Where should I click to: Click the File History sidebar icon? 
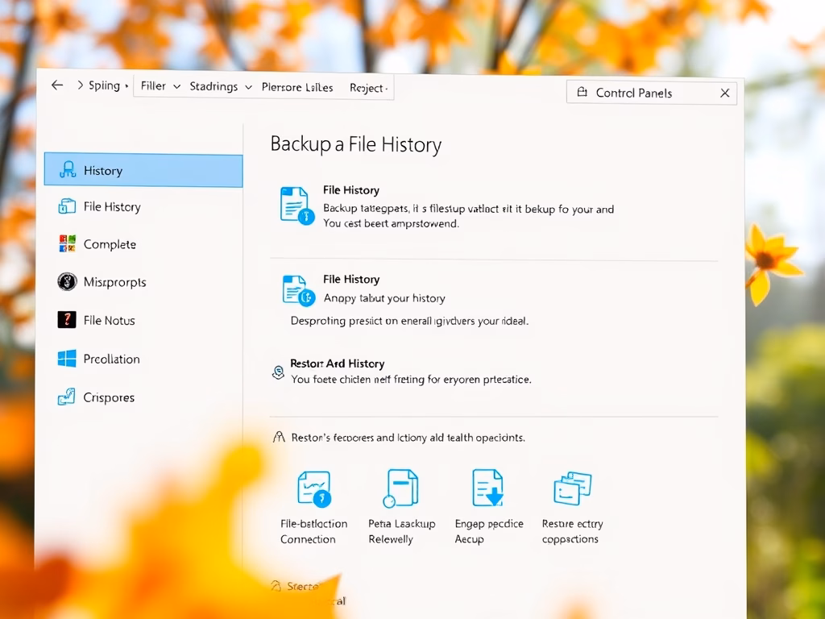coord(67,206)
